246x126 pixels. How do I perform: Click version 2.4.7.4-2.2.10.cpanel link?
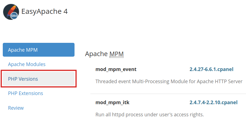213,103
